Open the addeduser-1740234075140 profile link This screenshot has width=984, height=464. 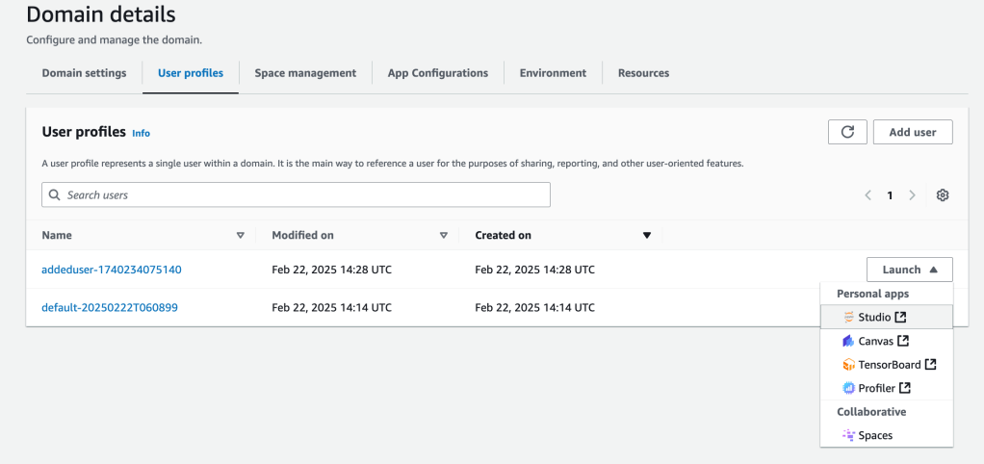pyautogui.click(x=111, y=270)
